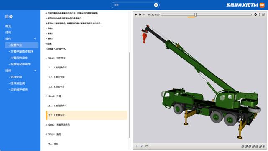Pop out the 3D viewer window
The height and width of the screenshot is (151, 268).
pyautogui.click(x=263, y=15)
